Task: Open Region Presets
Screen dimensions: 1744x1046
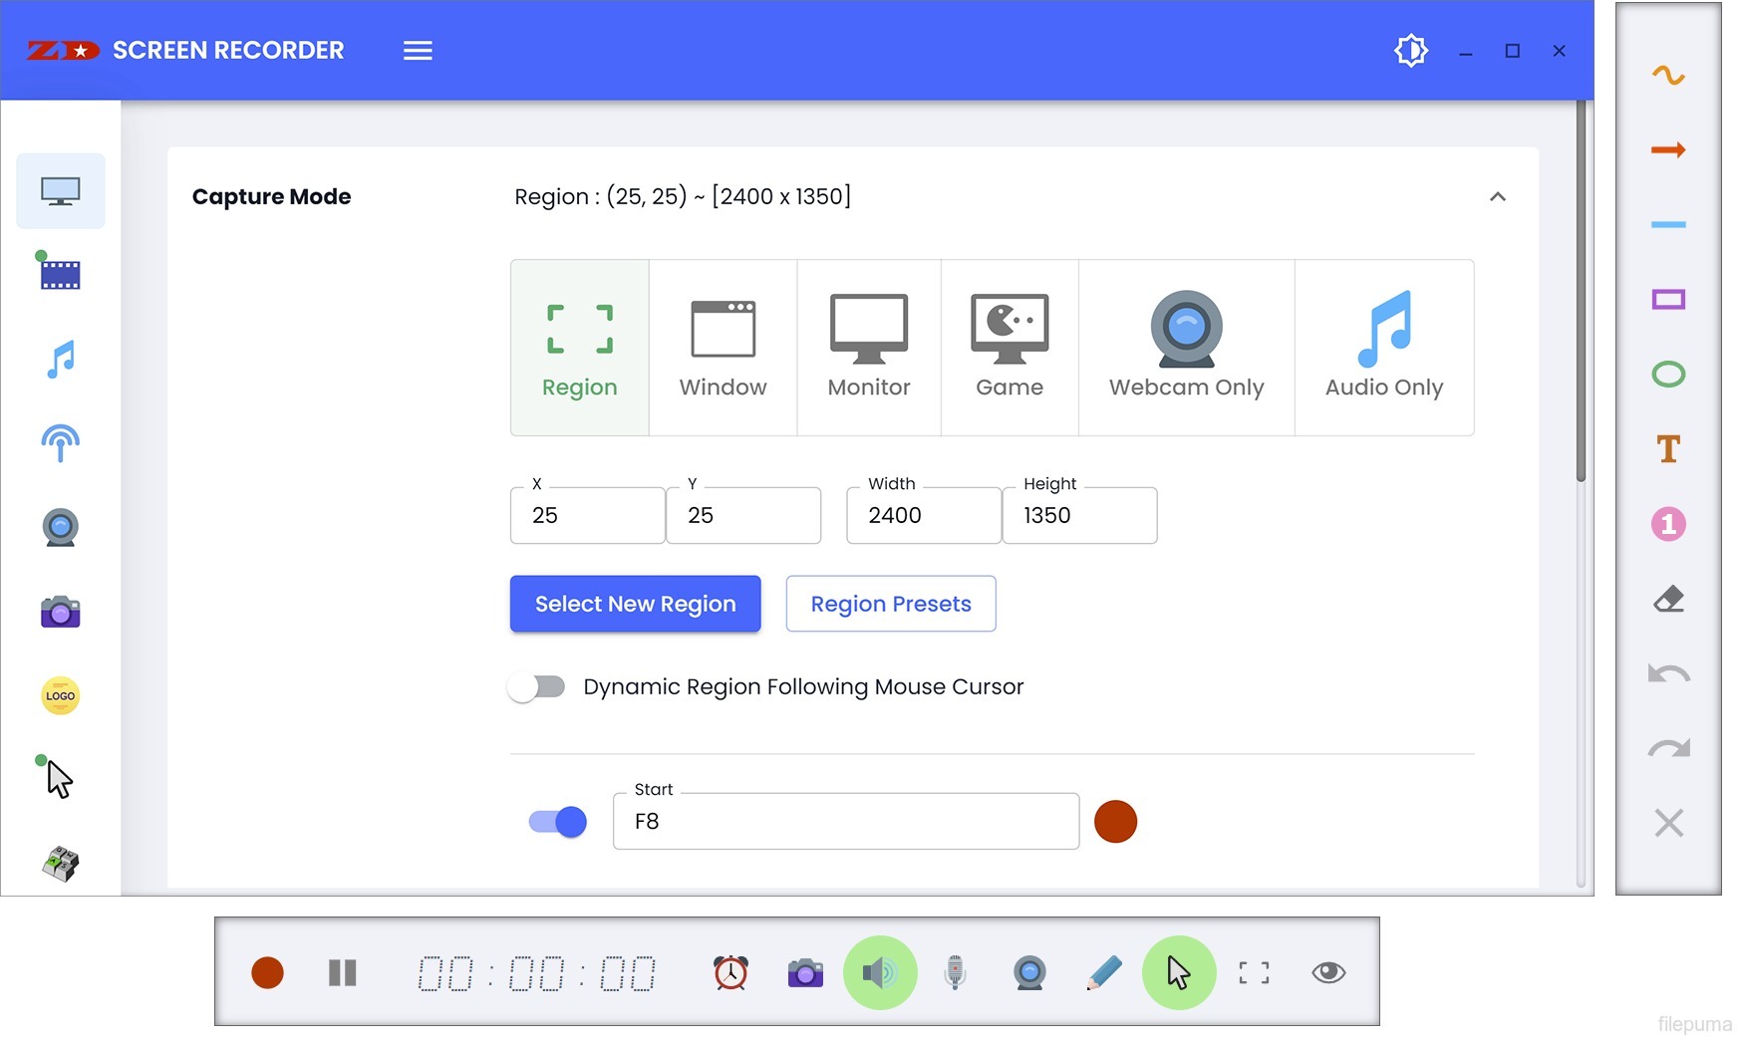Action: [890, 604]
